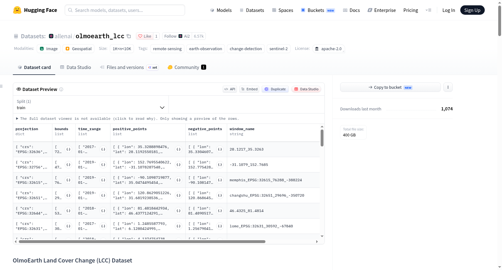Click the earth-observation tag
The height and width of the screenshot is (270, 502).
[x=206, y=49]
